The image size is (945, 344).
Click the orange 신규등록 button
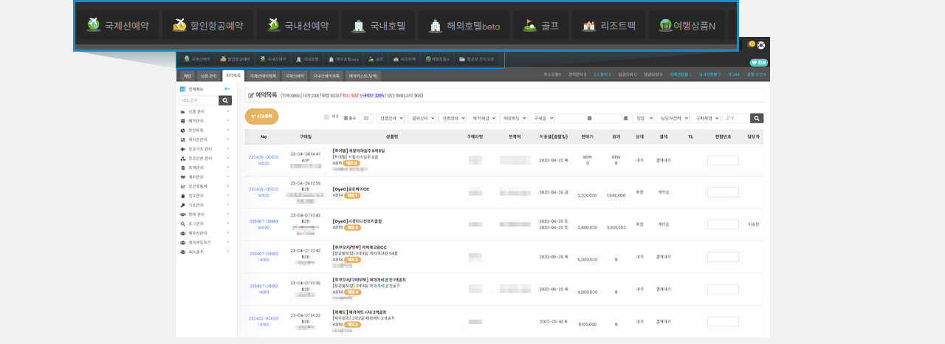click(261, 116)
